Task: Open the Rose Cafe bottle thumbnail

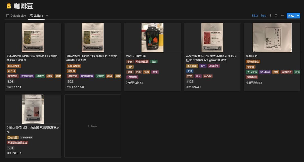Action: click(x=153, y=38)
